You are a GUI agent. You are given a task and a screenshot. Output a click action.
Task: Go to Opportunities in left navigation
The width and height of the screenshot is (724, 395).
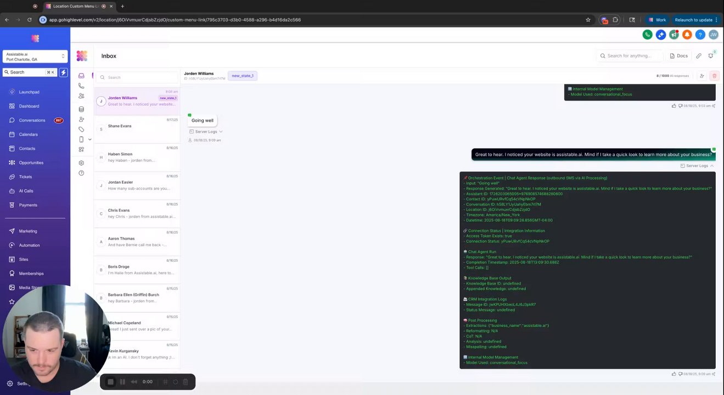tap(31, 162)
